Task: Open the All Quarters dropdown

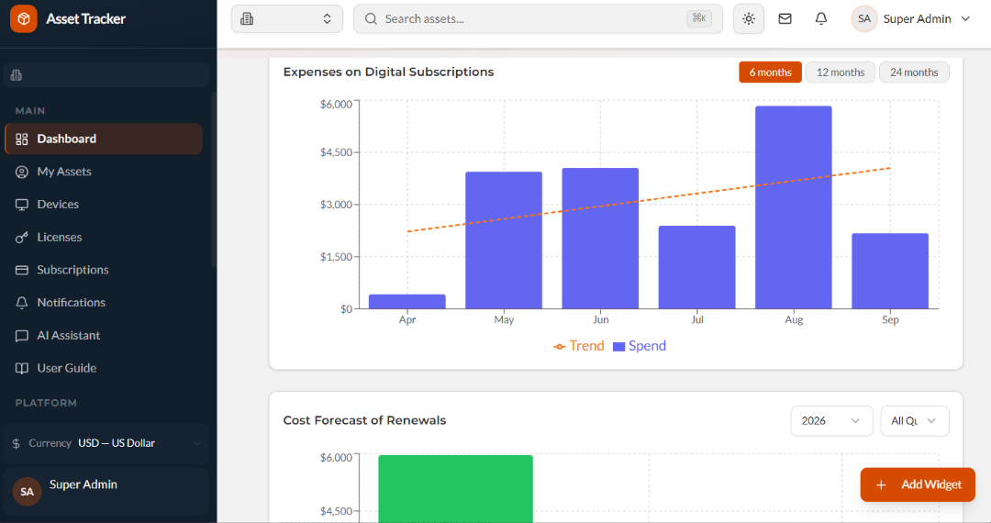Action: click(915, 420)
